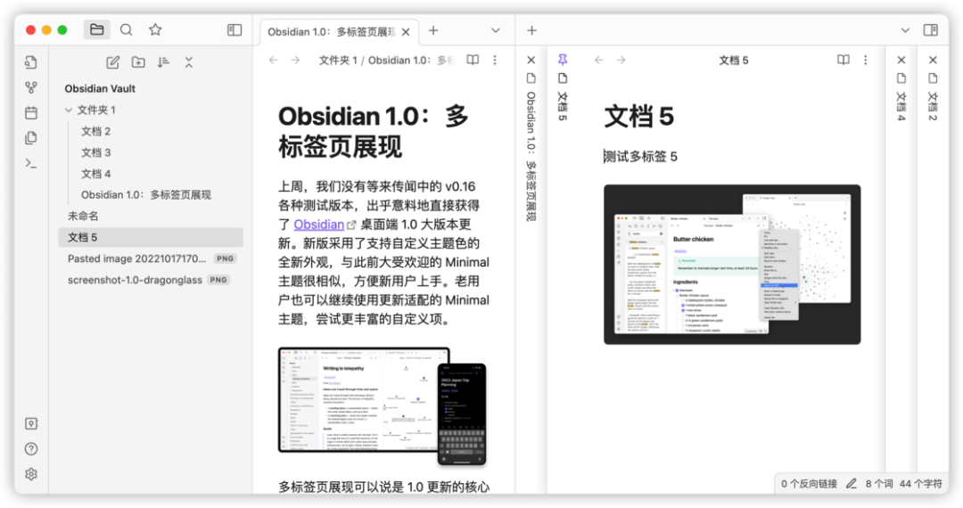Add new tab in right pane
Image resolution: width=963 pixels, height=508 pixels.
coord(531,30)
